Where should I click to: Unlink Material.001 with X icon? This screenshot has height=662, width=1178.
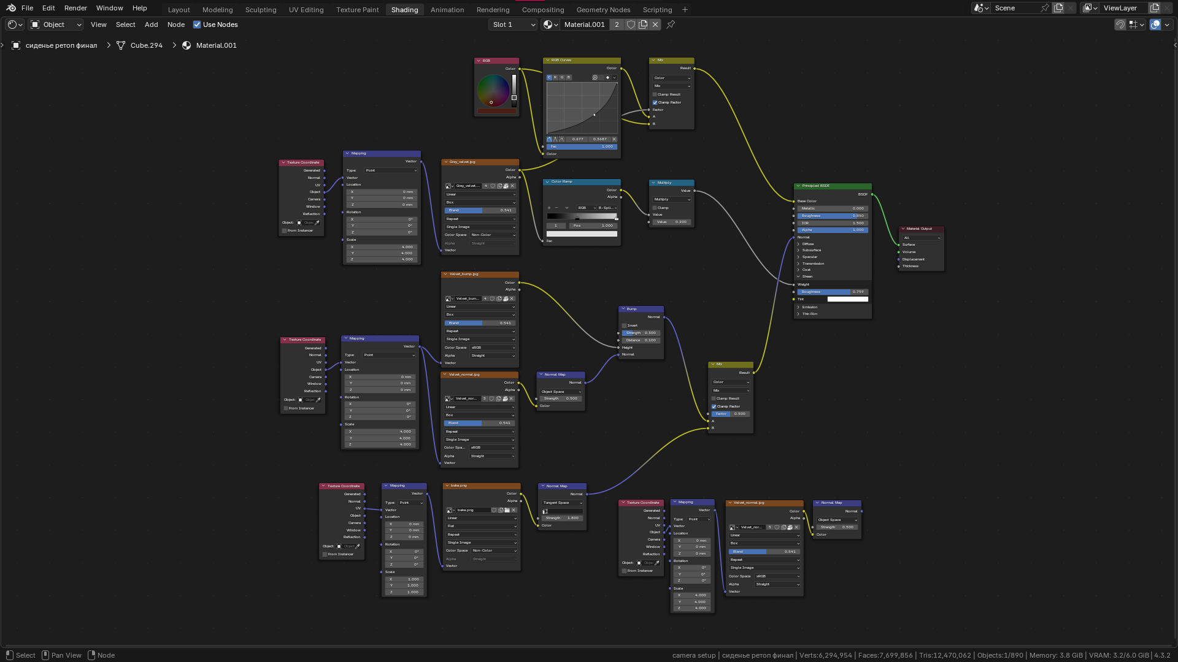pyautogui.click(x=655, y=25)
